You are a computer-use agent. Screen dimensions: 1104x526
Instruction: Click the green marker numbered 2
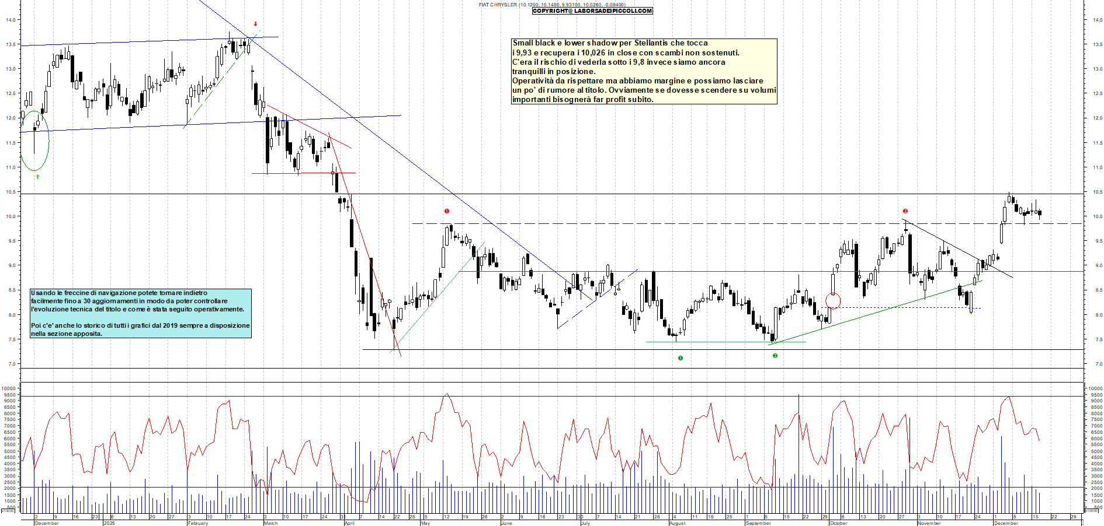tap(775, 356)
